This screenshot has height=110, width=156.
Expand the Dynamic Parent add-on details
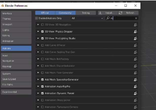point(38,93)
